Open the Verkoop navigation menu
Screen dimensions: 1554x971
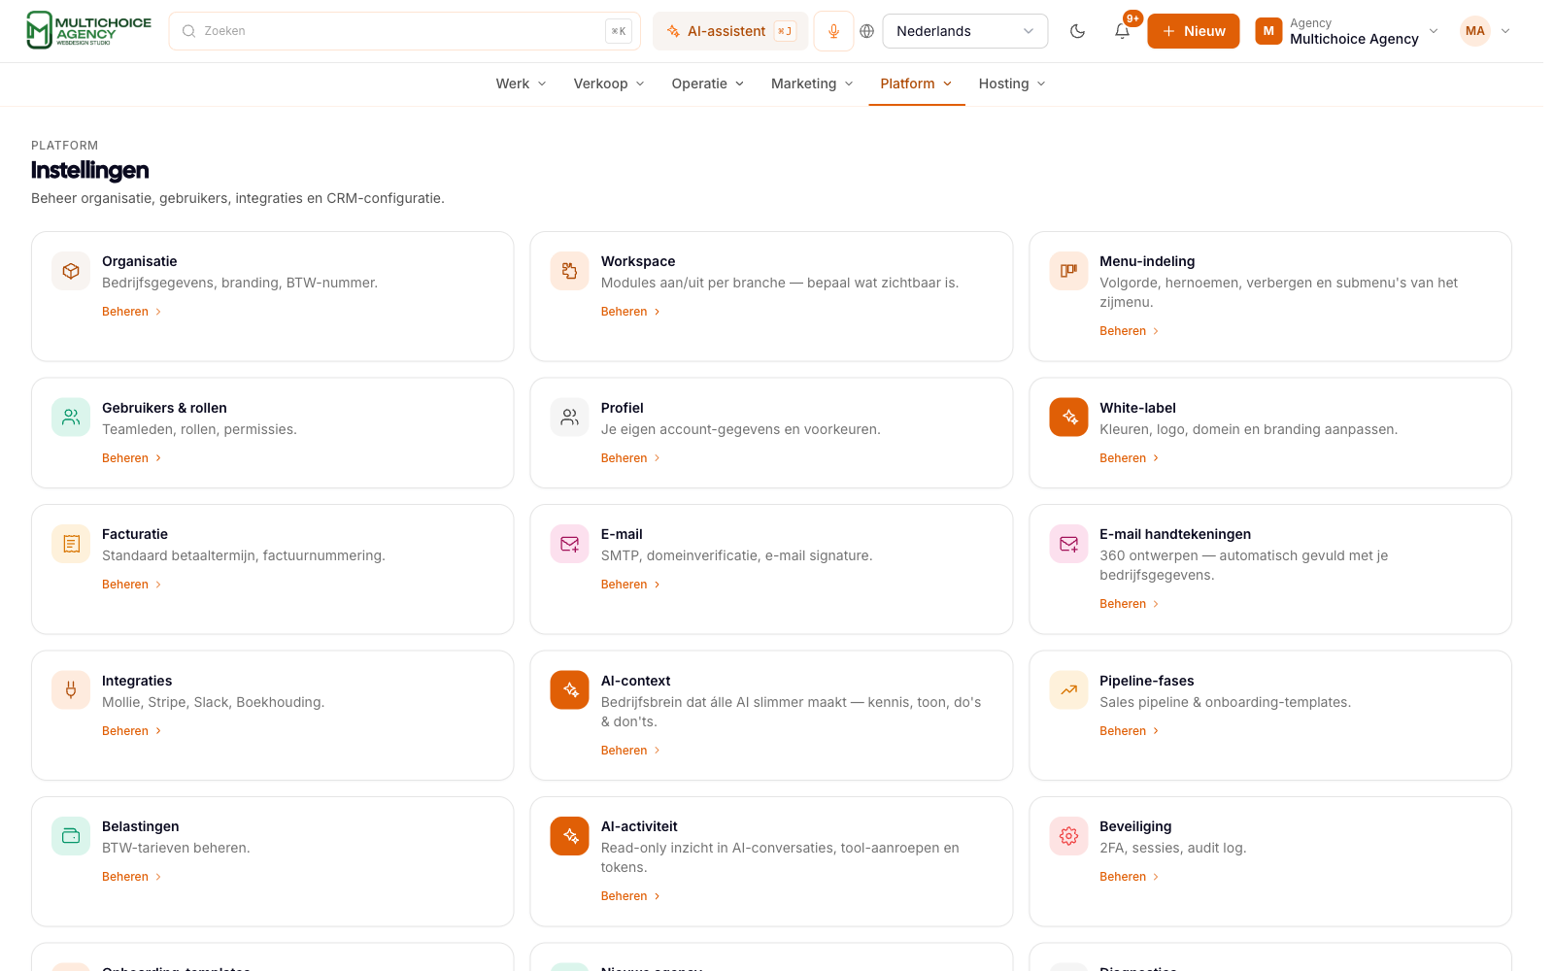pos(609,84)
